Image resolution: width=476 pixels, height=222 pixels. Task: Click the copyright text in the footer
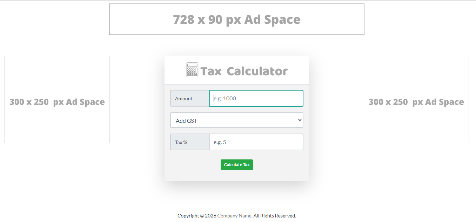click(x=237, y=215)
